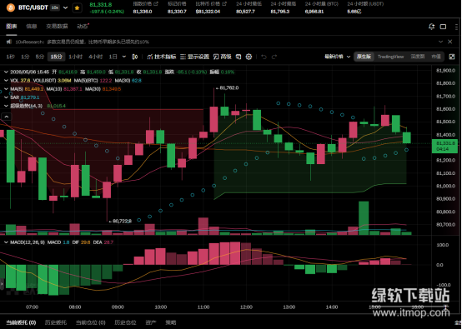Screen dimensions: 462x329
Task: Open the 最新价格 price type dropdown
Action: coord(338,57)
